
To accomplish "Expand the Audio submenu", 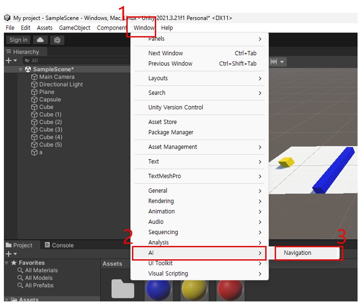I will pyautogui.click(x=199, y=222).
